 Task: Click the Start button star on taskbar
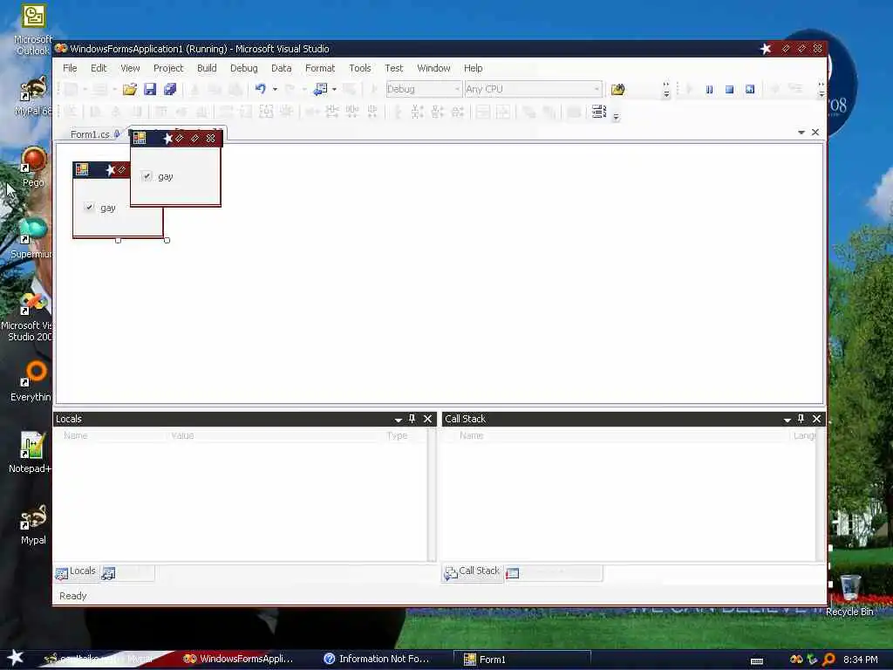click(x=16, y=658)
